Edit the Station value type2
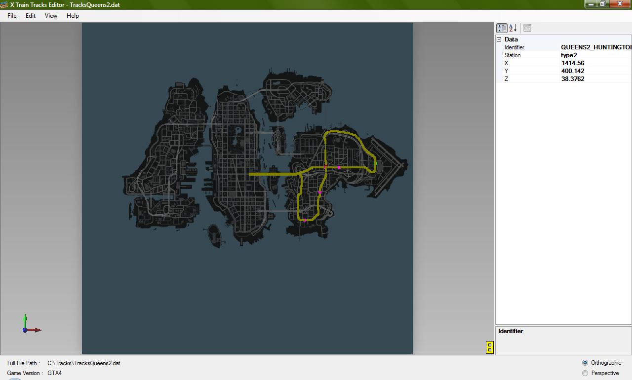Screen dimensions: 632x380 click(x=596, y=55)
